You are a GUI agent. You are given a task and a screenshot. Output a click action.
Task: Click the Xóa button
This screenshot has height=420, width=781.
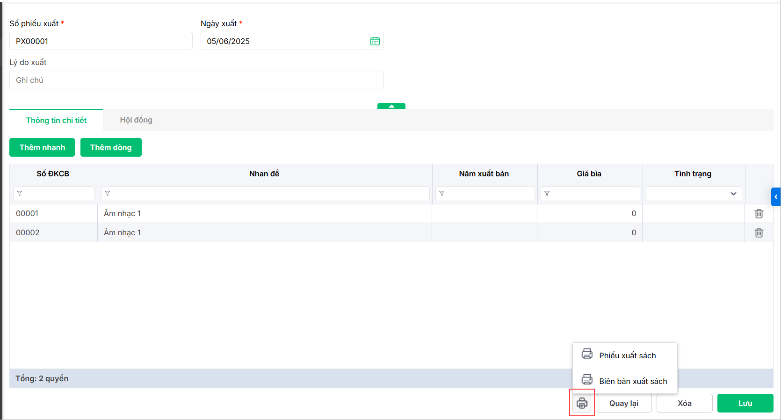pos(685,403)
